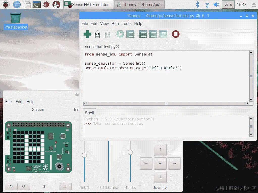Switch to Thonny taskbar entry
Image resolution: width=258 pixels, height=193 pixels.
click(139, 5)
